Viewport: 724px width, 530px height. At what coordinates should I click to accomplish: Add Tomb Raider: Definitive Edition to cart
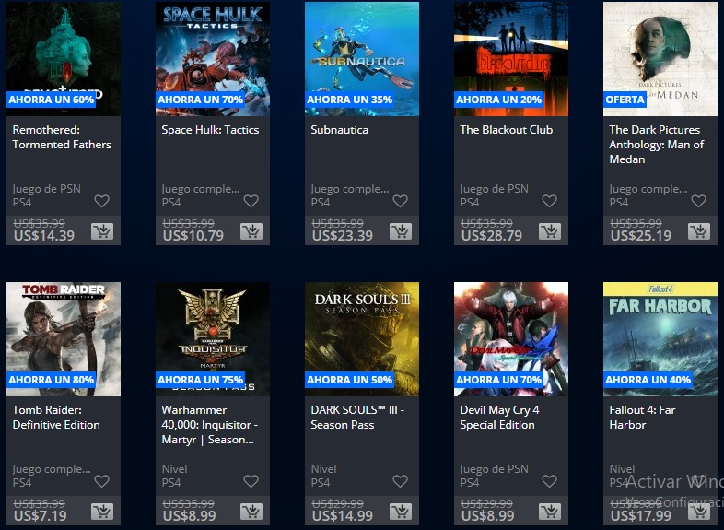tap(102, 511)
